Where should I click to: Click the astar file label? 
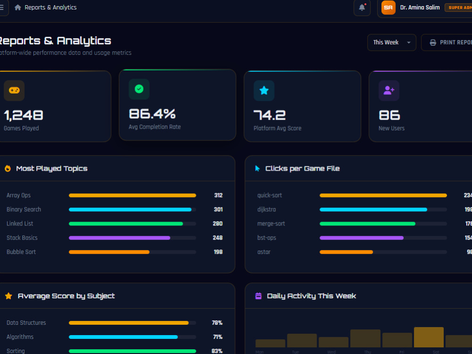click(x=264, y=252)
